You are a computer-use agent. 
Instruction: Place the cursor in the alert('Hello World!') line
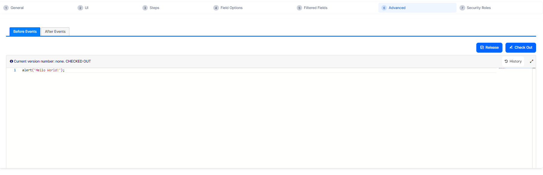coord(43,70)
